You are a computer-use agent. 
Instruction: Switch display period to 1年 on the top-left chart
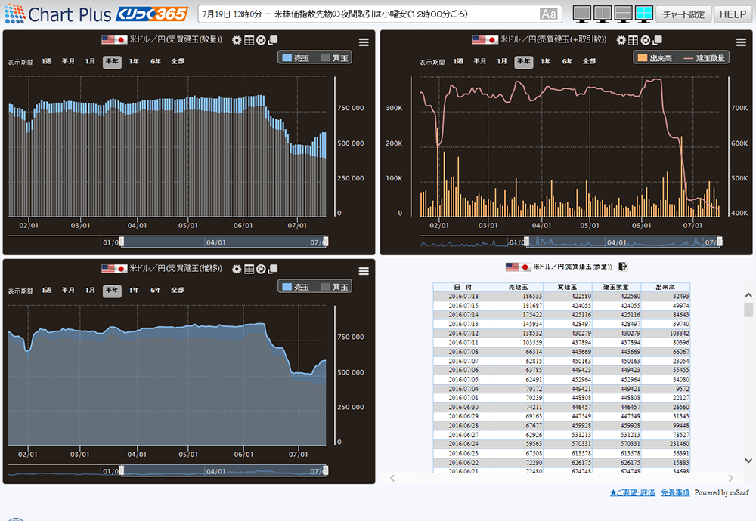pyautogui.click(x=133, y=62)
